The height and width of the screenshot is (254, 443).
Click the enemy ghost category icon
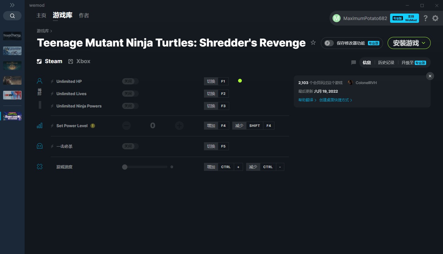[x=40, y=146]
